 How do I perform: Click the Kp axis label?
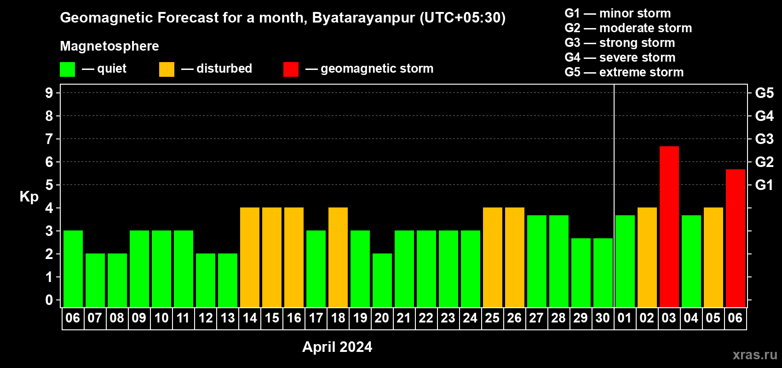click(x=29, y=197)
